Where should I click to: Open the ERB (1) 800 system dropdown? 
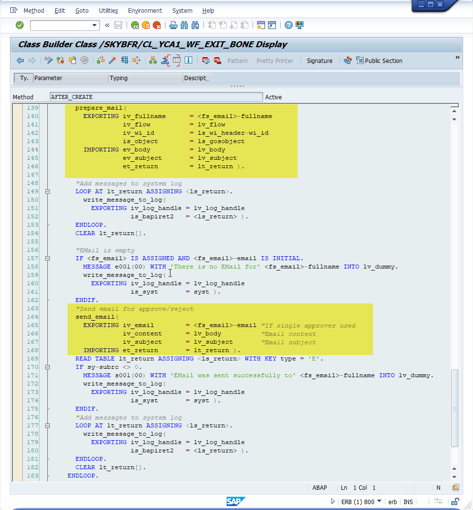coord(379,501)
